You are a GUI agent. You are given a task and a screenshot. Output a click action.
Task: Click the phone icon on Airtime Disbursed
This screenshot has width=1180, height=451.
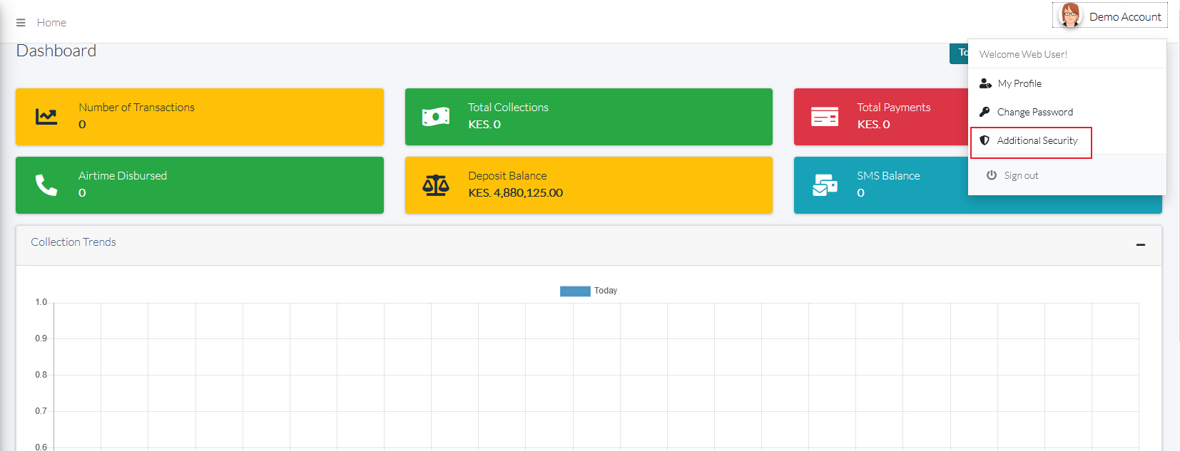coord(46,185)
